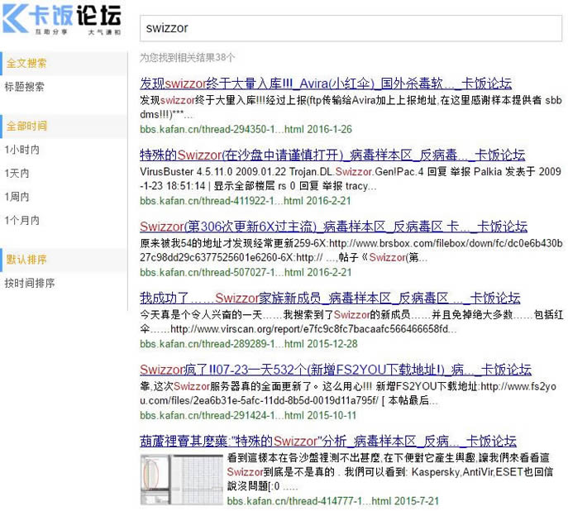Open 葫蘆裡賣其麼藥 Swizzor分析 result
Screen dimensions: 568x511
coord(327,441)
